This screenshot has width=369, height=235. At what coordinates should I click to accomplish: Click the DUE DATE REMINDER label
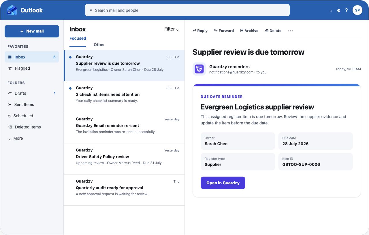222,97
